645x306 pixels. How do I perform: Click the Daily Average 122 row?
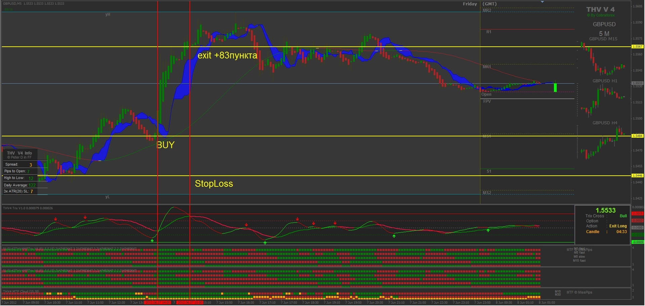pyautogui.click(x=20, y=185)
